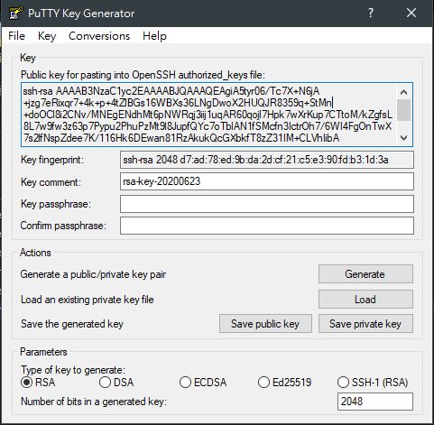This screenshot has height=425, width=434.
Task: Click the PuTTY key icon in title bar
Action: coord(15,13)
